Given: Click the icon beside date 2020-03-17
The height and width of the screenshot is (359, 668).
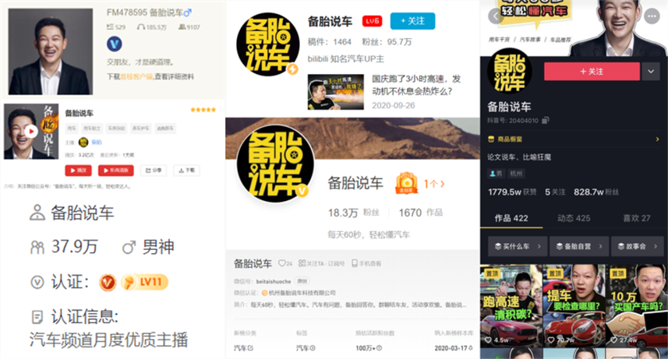Looking at the screenshot, I should click(x=470, y=348).
